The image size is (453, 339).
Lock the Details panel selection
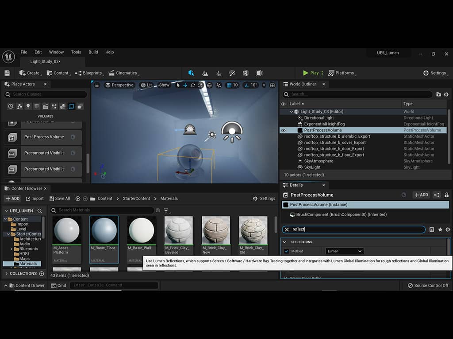point(447,195)
